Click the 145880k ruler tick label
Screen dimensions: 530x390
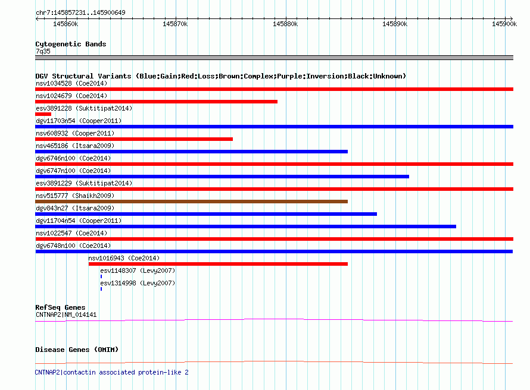click(x=285, y=24)
